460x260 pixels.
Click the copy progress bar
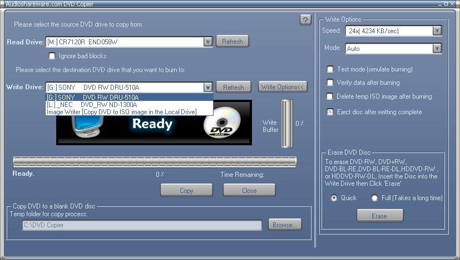[155, 162]
